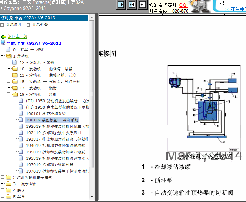Expand the 13 - 发动机 曲轴齿轮 node

tap(9, 75)
